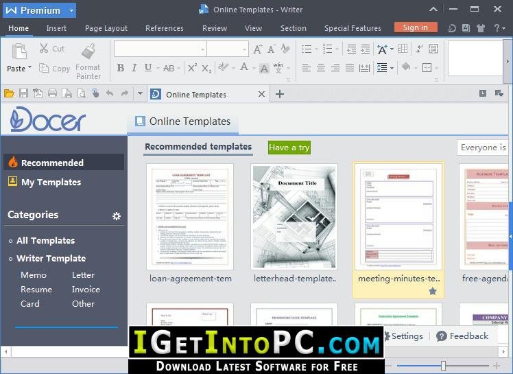Screen dimensions: 513x374
Task: Open the help question mark dropdown
Action: [x=499, y=28]
